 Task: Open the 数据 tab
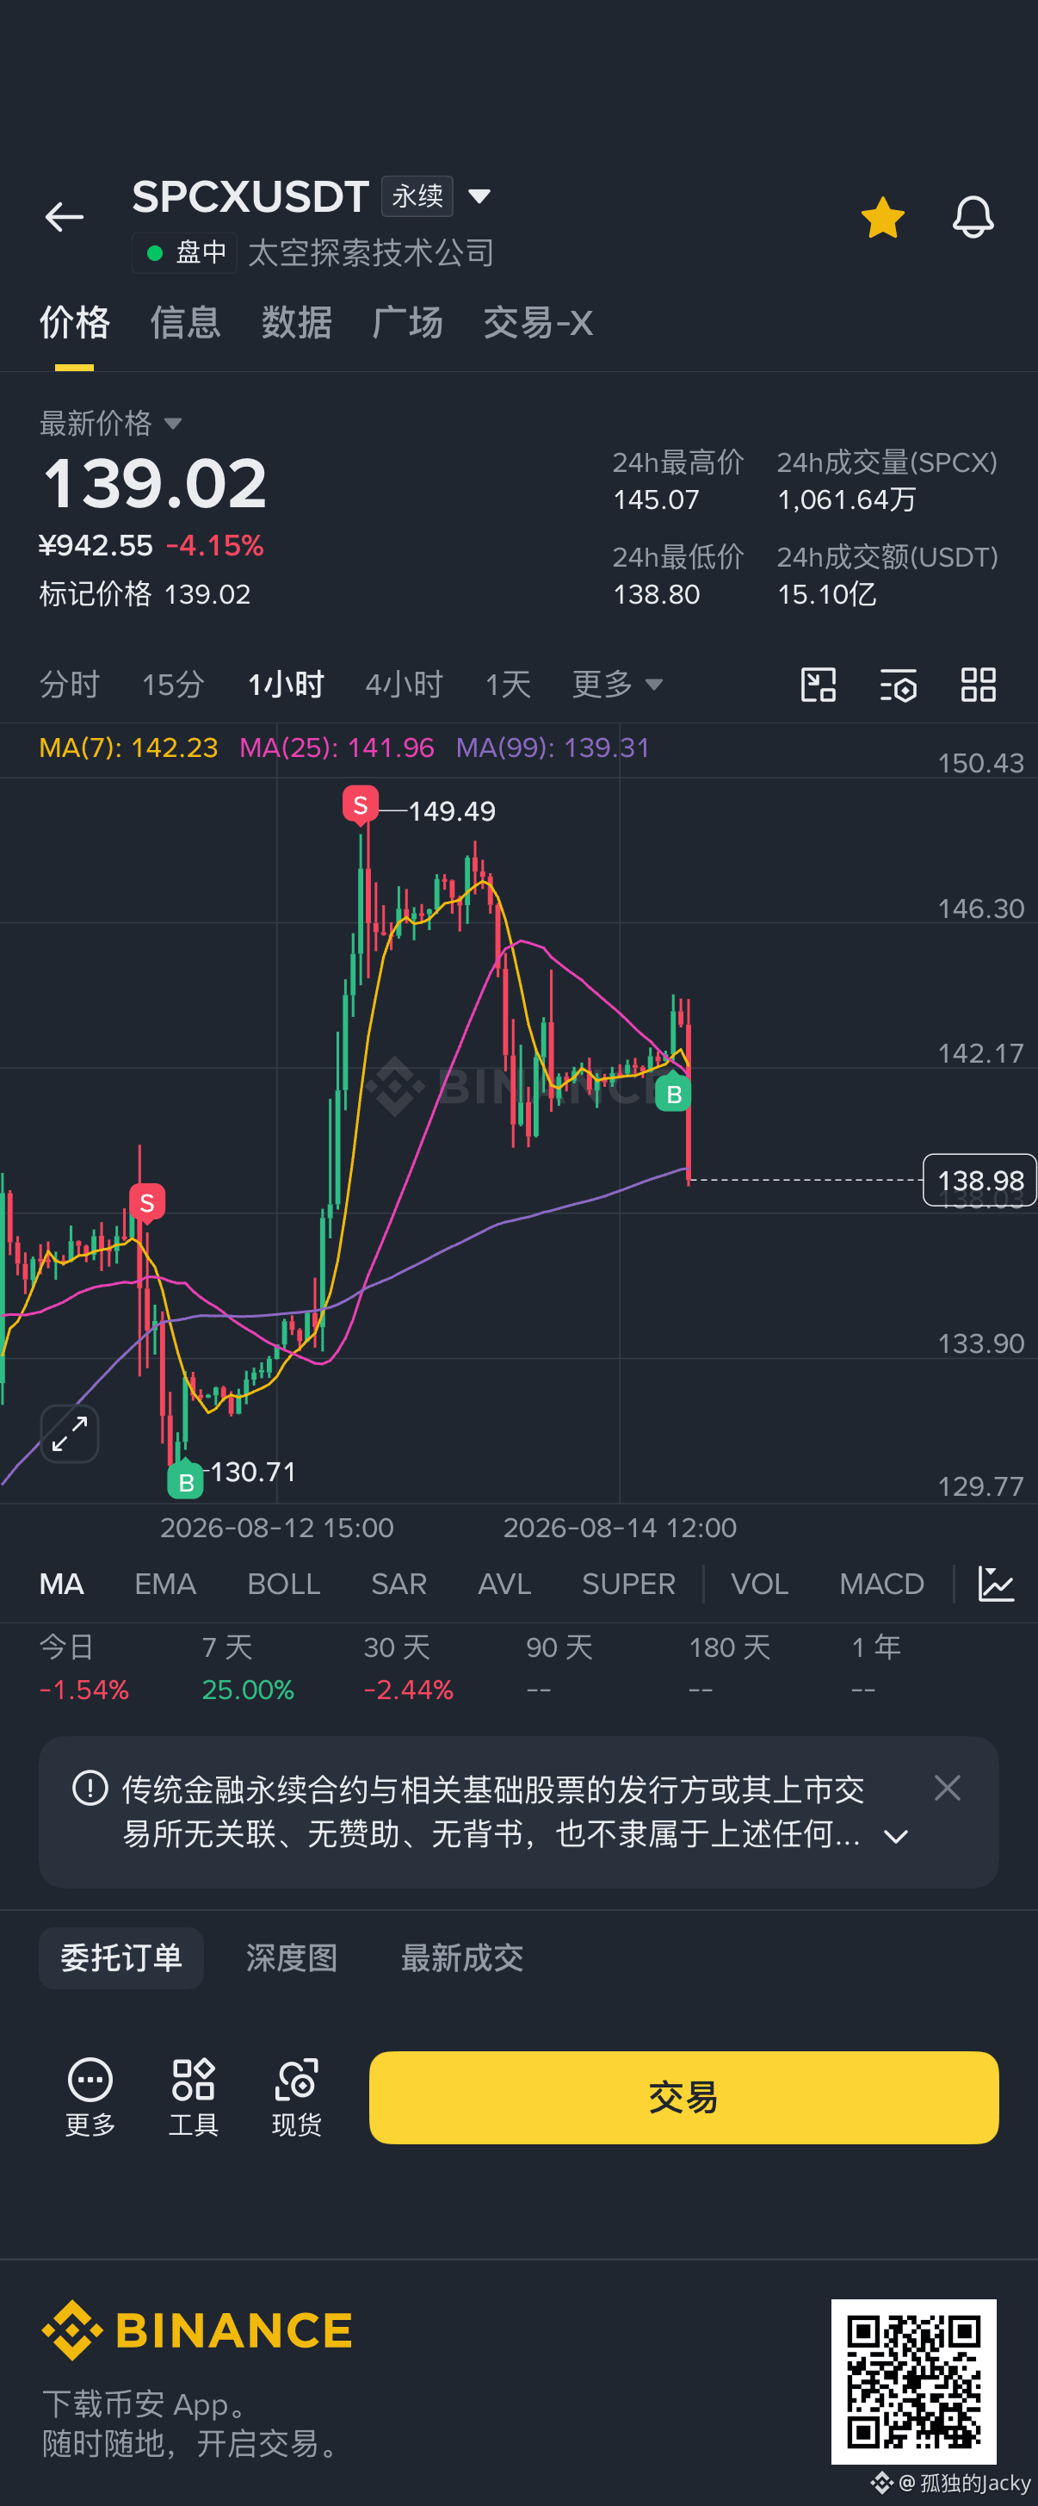click(296, 323)
